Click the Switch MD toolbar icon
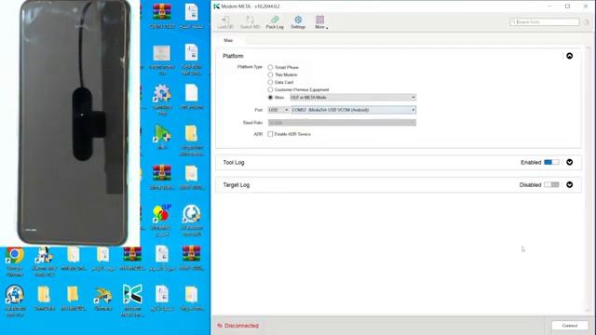 (x=250, y=22)
